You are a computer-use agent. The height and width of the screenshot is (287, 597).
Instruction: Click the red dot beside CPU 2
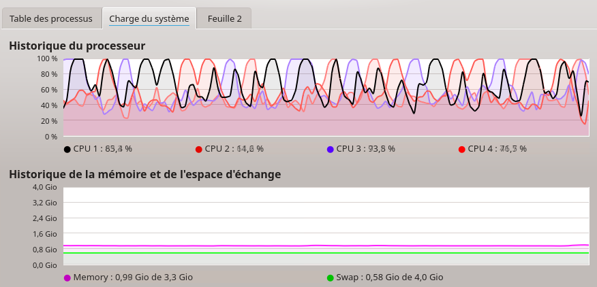[x=199, y=149]
